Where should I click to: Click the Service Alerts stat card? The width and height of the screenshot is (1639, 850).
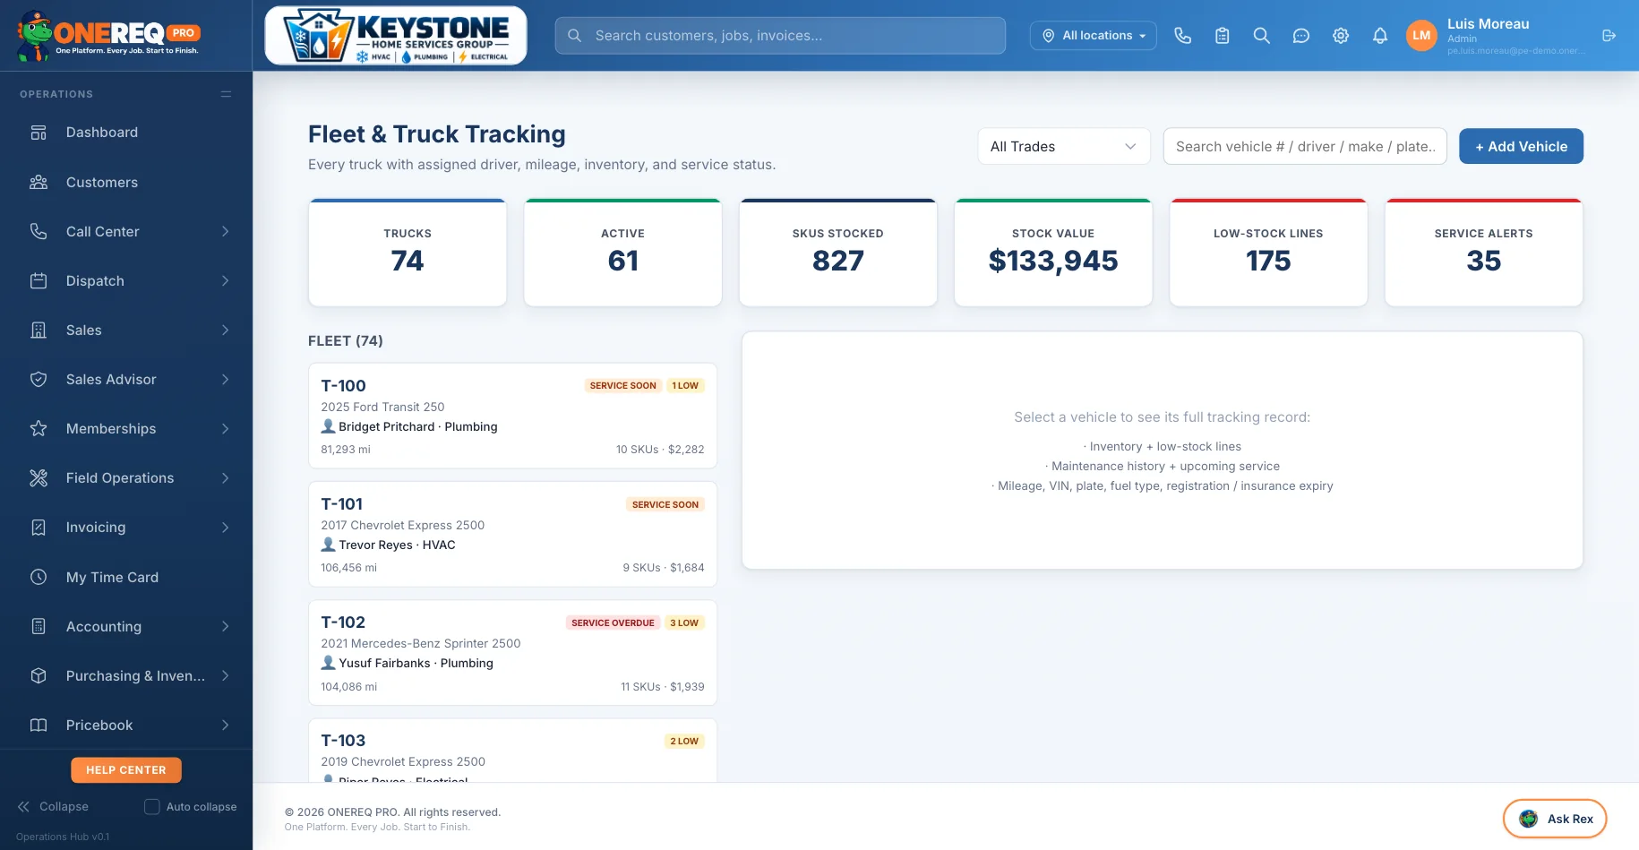coord(1483,253)
